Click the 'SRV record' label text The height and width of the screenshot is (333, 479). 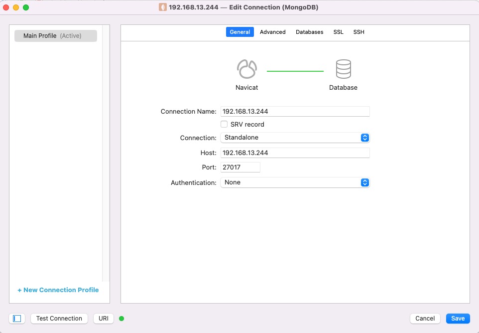tap(247, 125)
